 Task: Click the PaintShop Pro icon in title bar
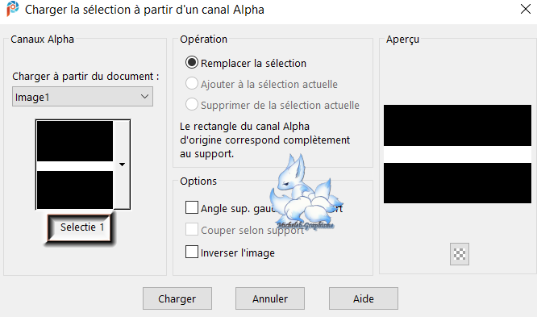click(x=12, y=8)
